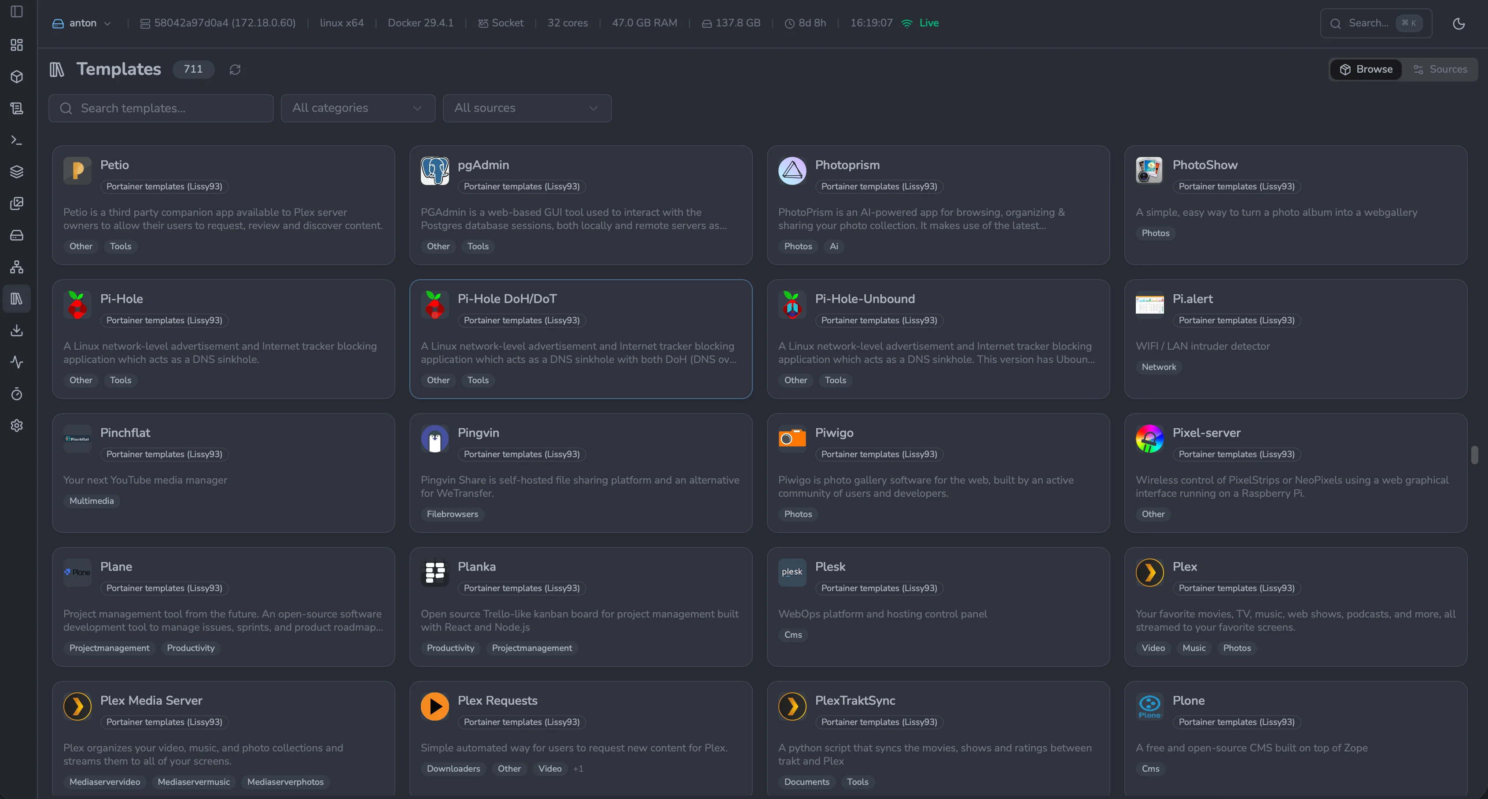Expand the anton environment selector
Viewport: 1488px width, 799px height.
click(81, 23)
